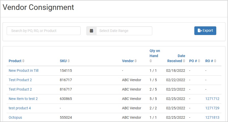This screenshot has height=122, width=228.
Task: Sort by SKU column arrows
Action: (x=69, y=61)
